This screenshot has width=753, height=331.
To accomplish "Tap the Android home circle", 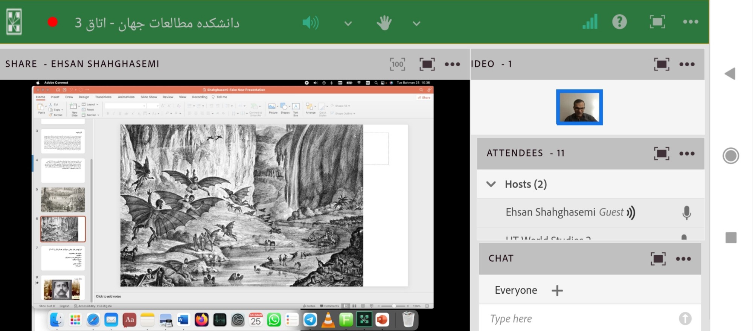I will (731, 156).
